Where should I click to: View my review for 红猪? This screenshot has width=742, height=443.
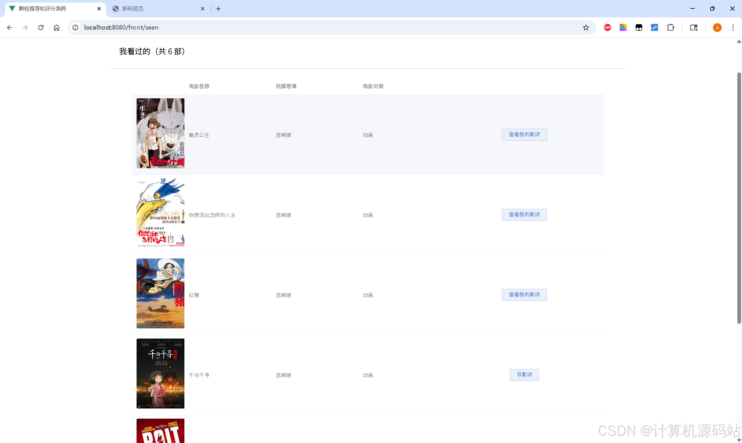(x=524, y=295)
